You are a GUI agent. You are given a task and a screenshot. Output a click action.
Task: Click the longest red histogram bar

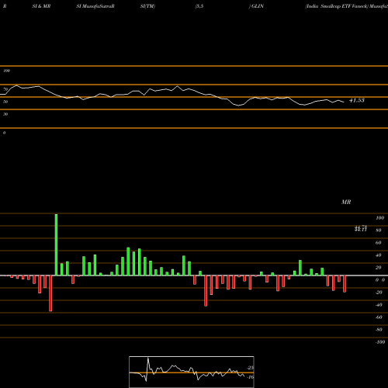click(50, 293)
